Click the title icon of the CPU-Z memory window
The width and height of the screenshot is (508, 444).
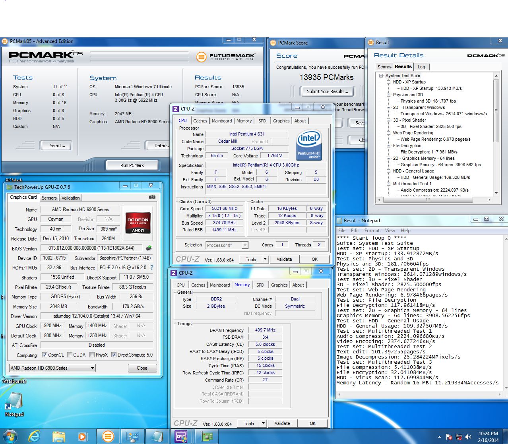pyautogui.click(x=173, y=273)
